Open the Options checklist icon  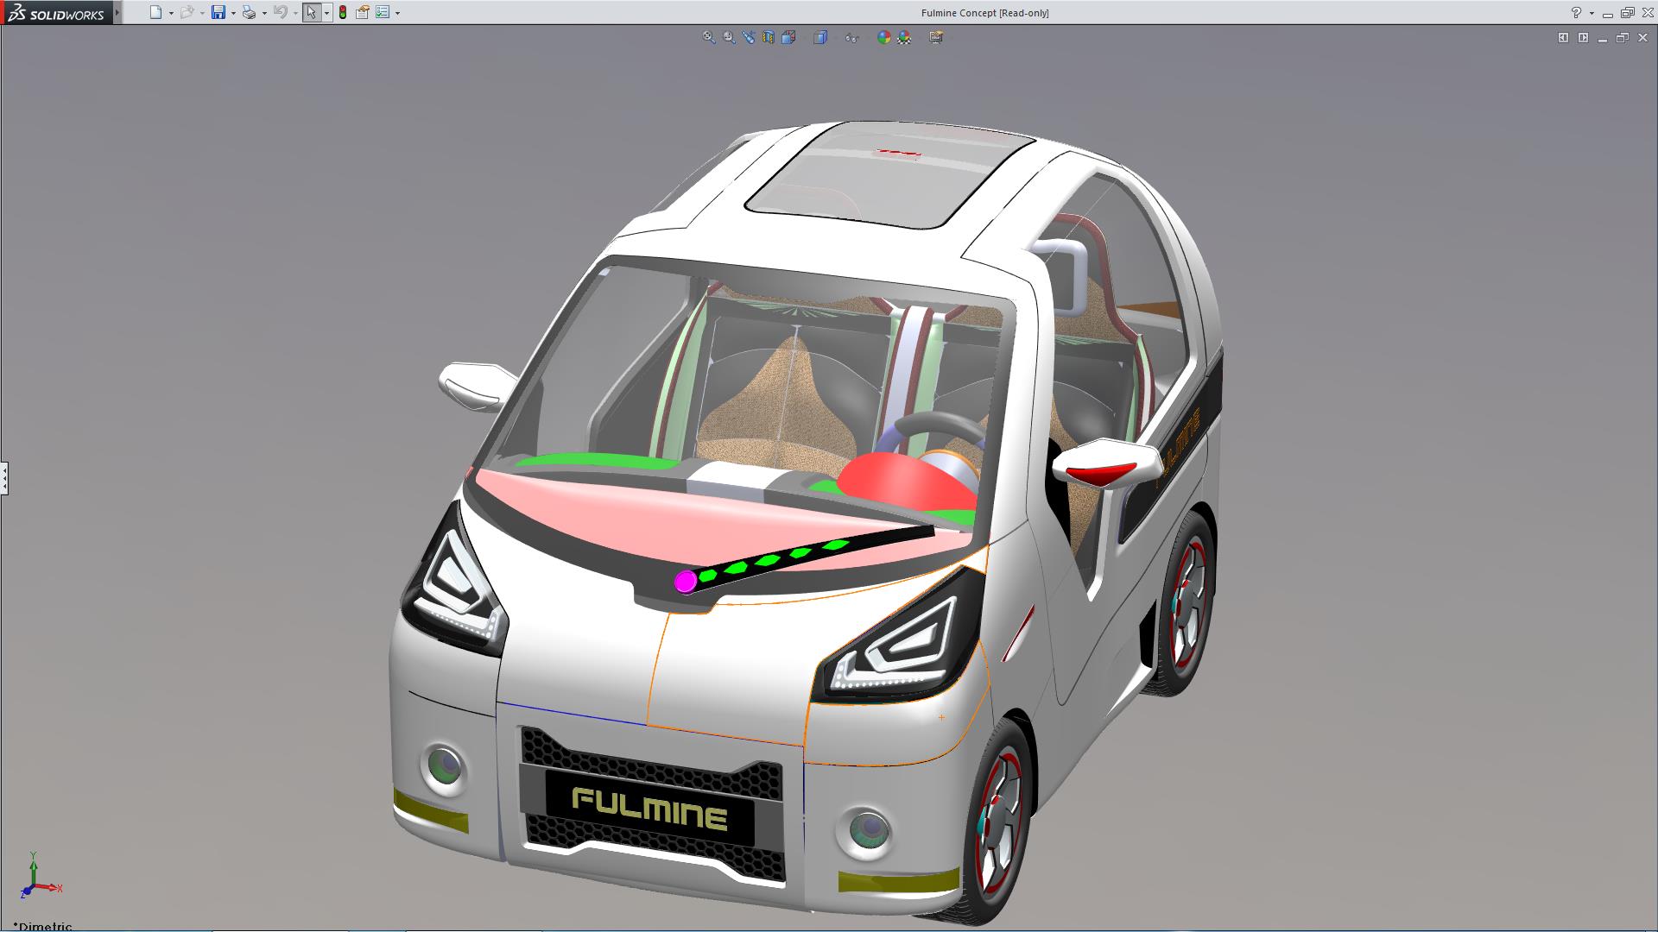pos(383,12)
